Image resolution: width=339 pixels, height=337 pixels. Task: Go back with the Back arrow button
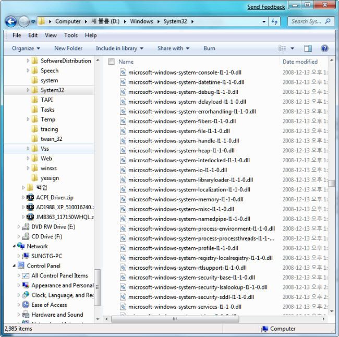click(11, 21)
